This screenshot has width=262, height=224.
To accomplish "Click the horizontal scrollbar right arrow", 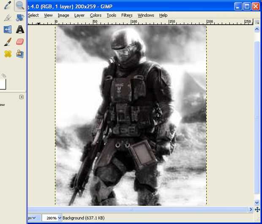I will (x=251, y=210).
